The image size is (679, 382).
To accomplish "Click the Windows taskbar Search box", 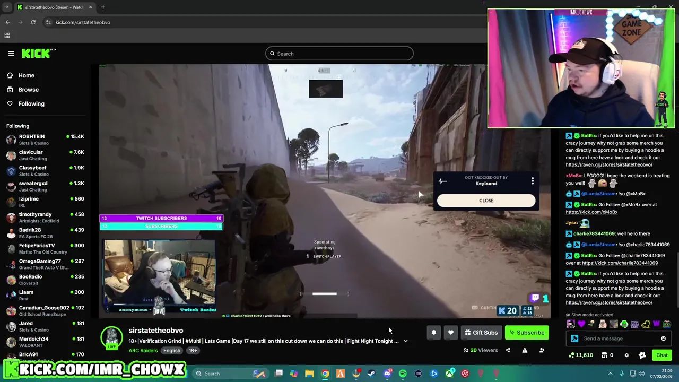I will [231, 374].
